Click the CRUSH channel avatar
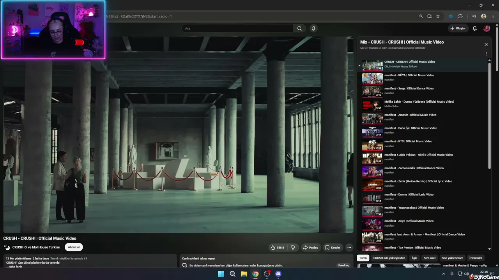The width and height of the screenshot is (499, 280). pyautogui.click(x=7, y=247)
